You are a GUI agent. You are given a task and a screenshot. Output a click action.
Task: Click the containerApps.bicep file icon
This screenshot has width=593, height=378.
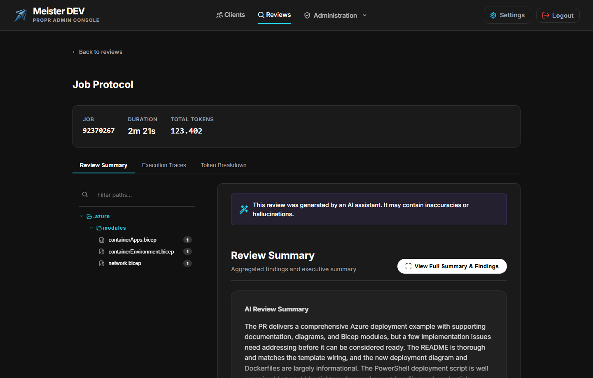[x=102, y=240]
